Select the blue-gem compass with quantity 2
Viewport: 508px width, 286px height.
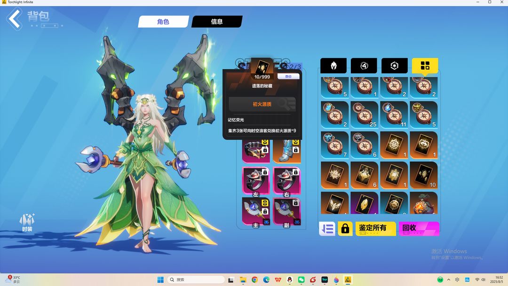pyautogui.click(x=335, y=115)
